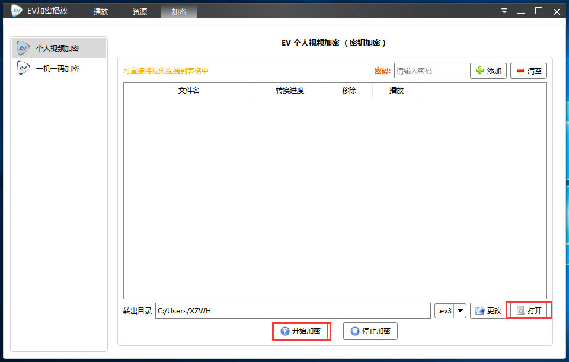Click the dropdown arrow in the title bar

point(504,10)
